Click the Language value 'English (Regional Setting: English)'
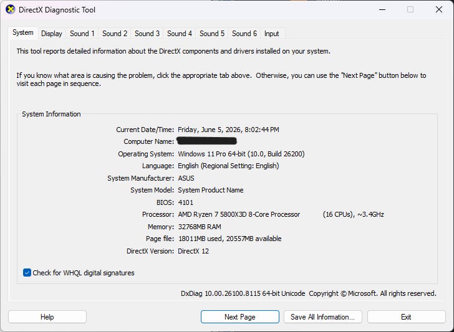The width and height of the screenshot is (454, 332). coord(228,166)
